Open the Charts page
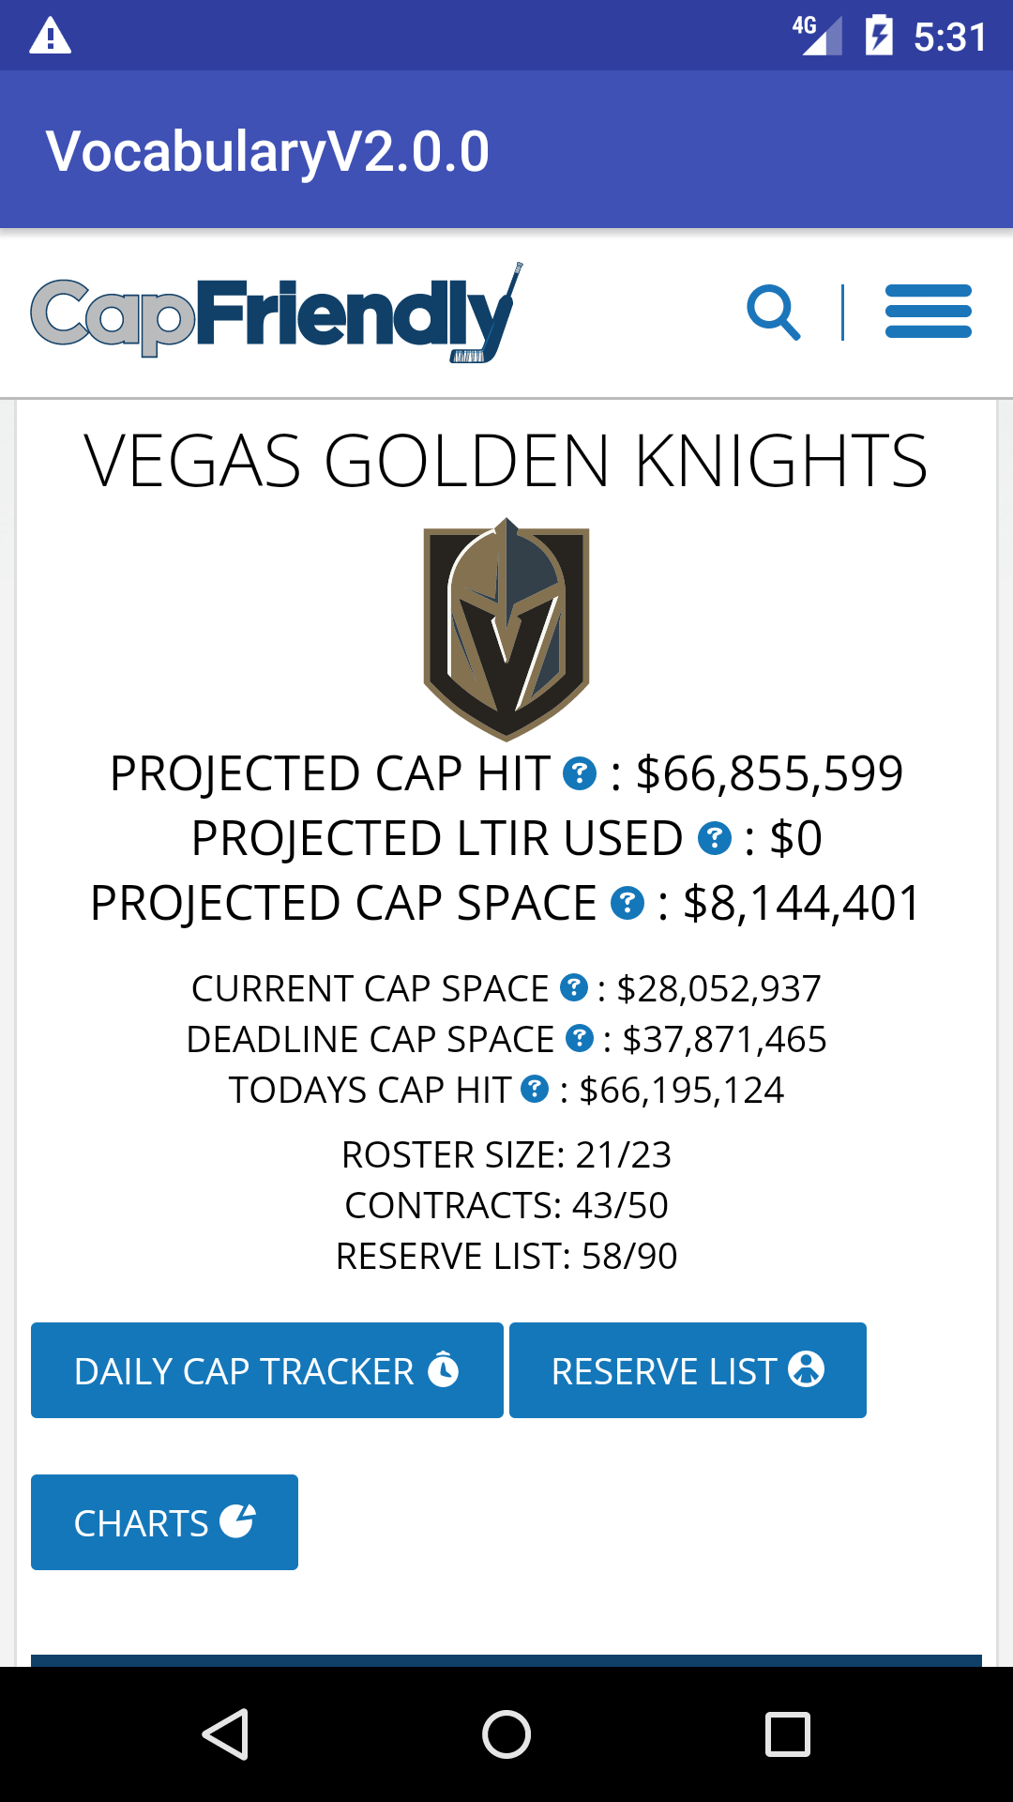The width and height of the screenshot is (1013, 1802). pyautogui.click(x=164, y=1522)
